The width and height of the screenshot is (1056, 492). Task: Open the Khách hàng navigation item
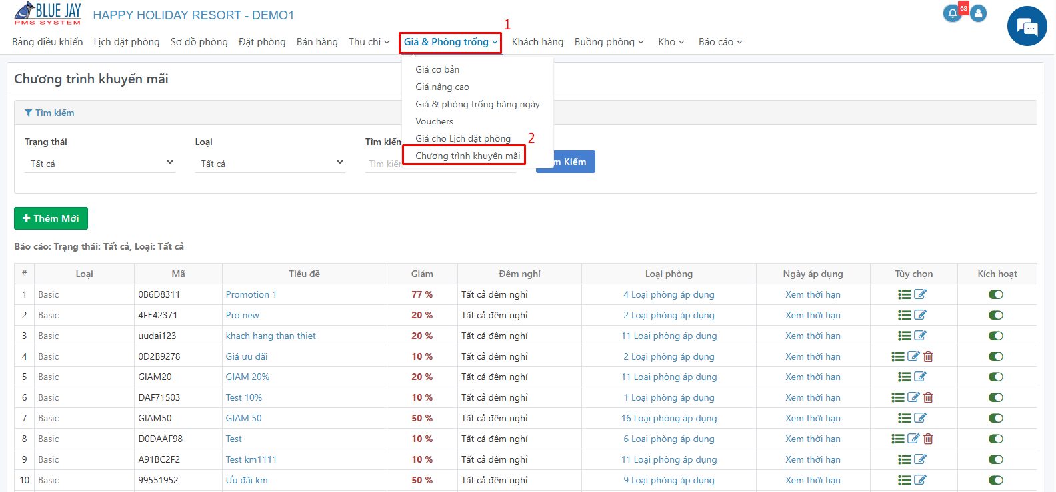[x=537, y=42]
